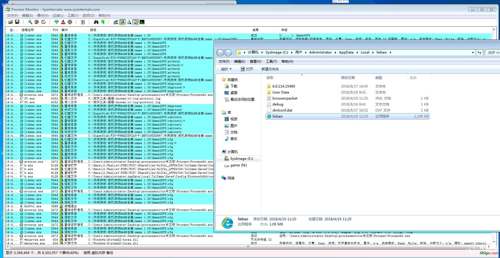This screenshot has height=258, width=500.
Task: Click the 新建文件夹 button
Action: tap(270, 69)
